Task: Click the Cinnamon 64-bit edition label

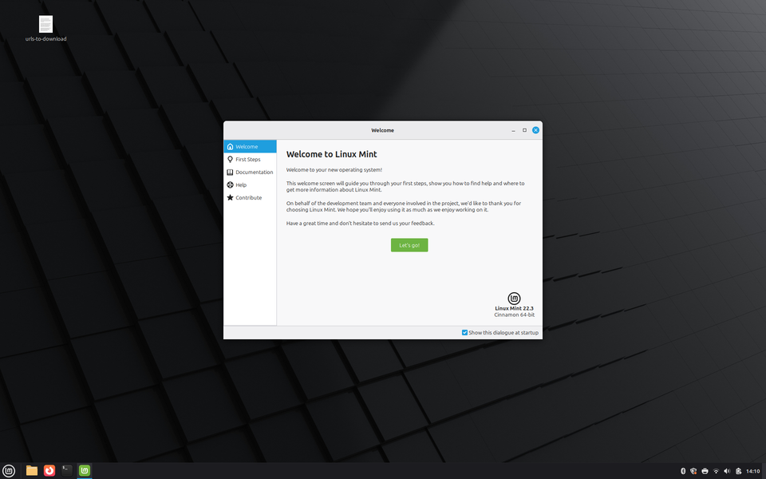Action: (x=514, y=315)
